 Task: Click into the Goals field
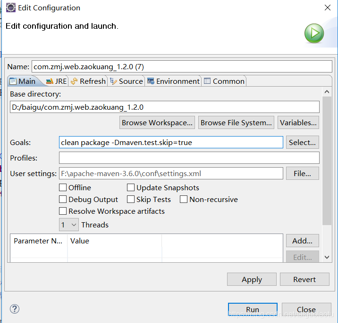(171, 142)
